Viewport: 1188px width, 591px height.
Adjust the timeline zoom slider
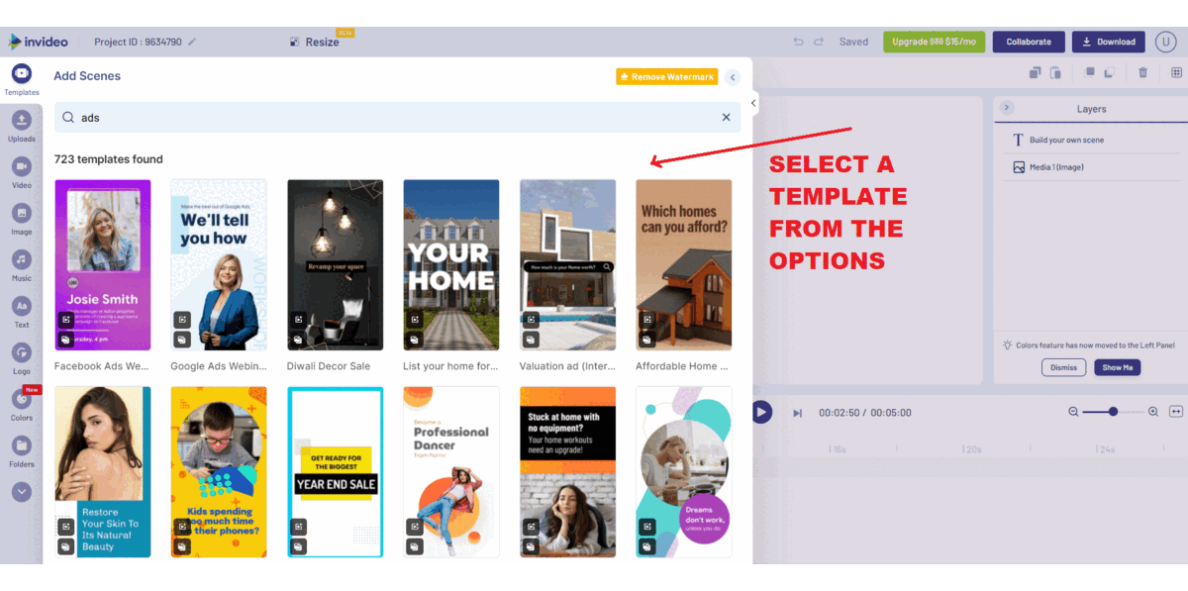[x=1113, y=412]
